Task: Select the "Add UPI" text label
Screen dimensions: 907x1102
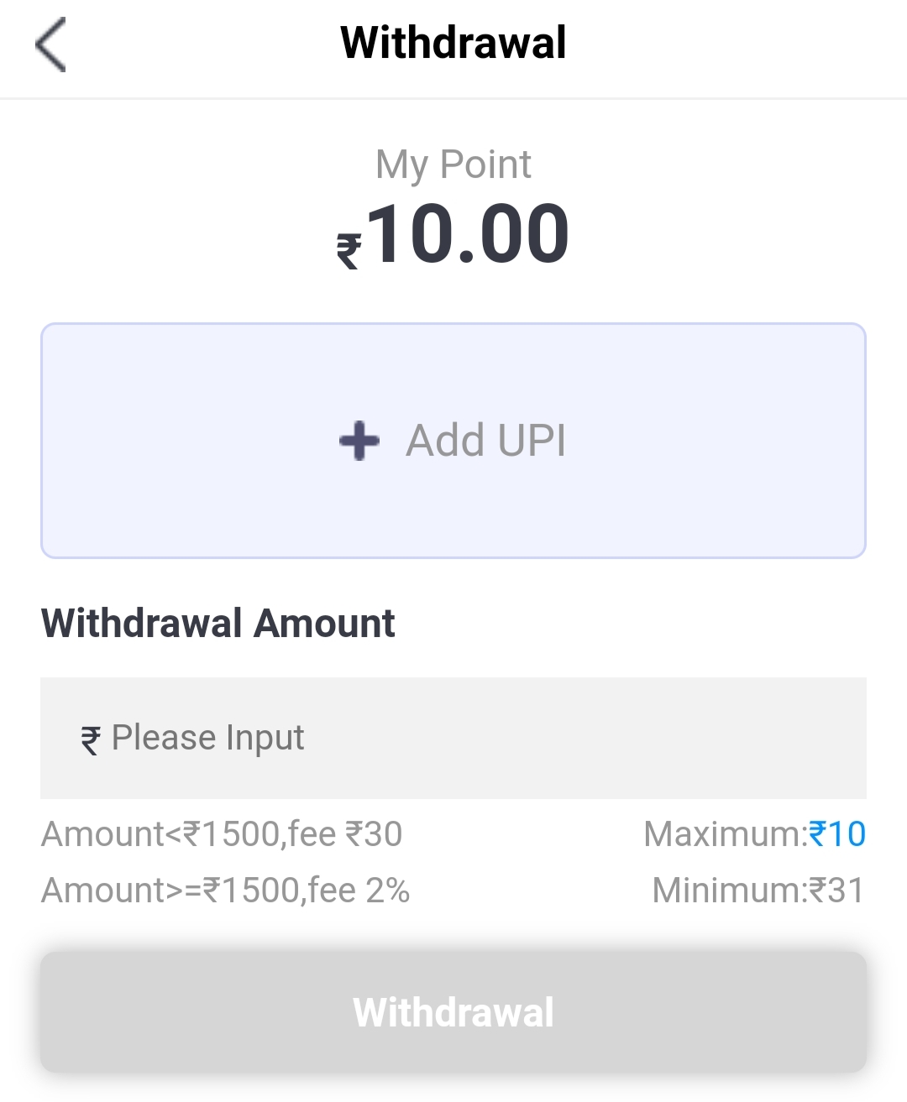Action: click(485, 441)
